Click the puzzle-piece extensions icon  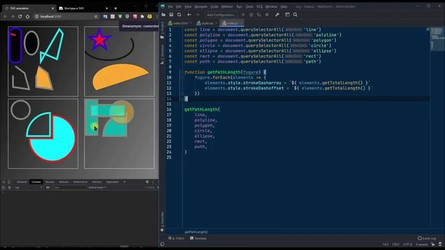[x=142, y=17]
